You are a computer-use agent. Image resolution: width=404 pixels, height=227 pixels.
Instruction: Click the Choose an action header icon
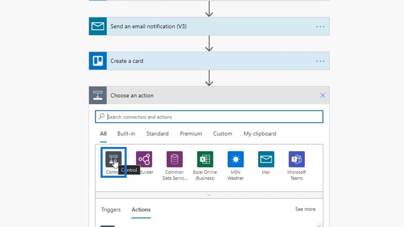98,95
